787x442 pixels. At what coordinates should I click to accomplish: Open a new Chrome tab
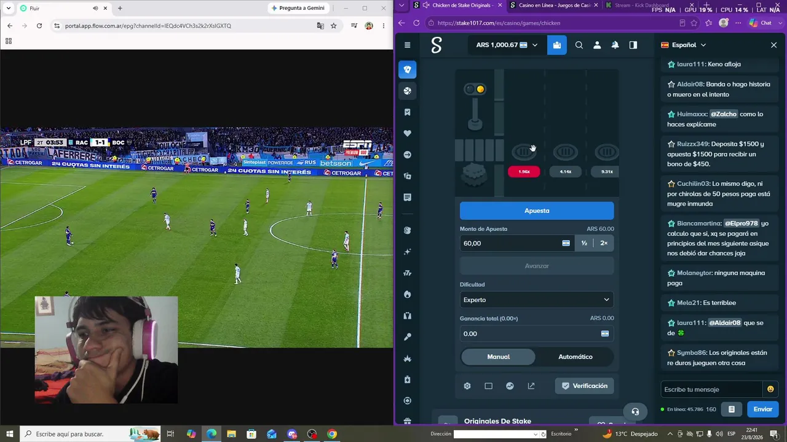120,8
